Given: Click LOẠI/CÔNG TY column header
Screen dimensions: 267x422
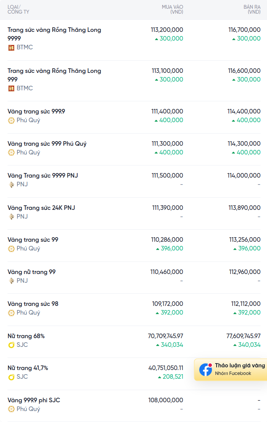Looking at the screenshot, I should (x=18, y=9).
